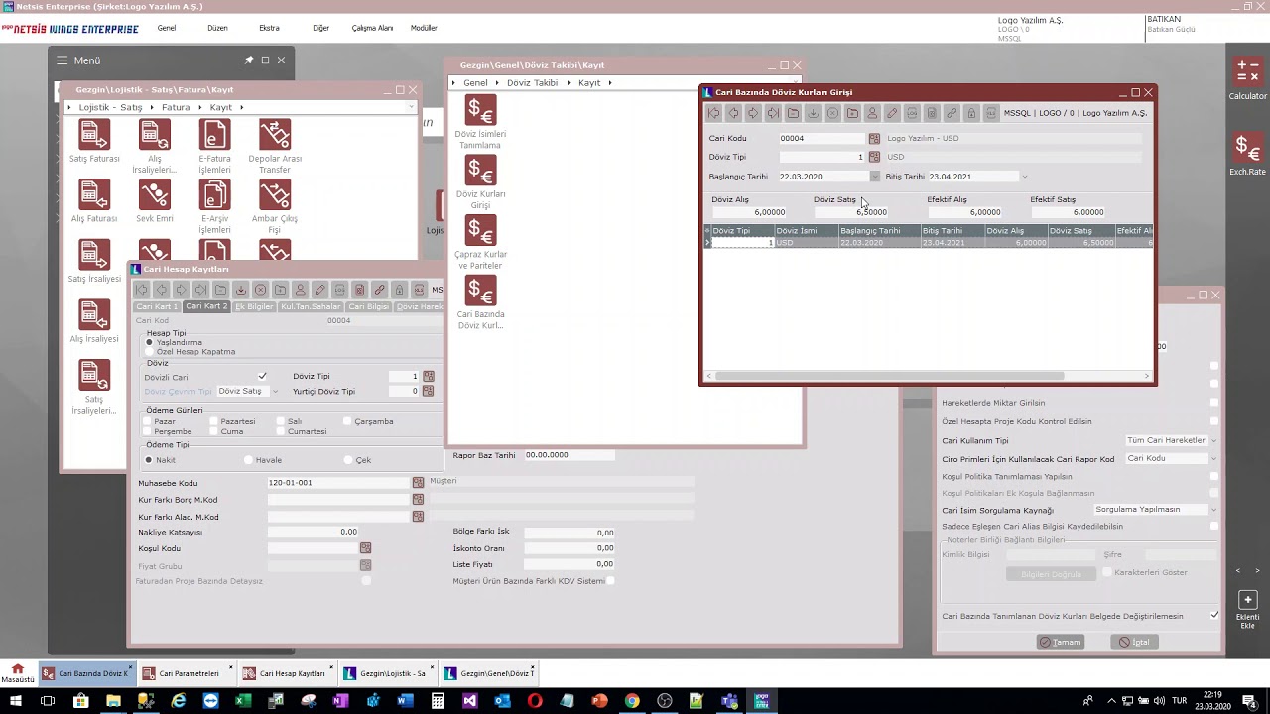Switch to Cari Kart 1 tab
This screenshot has width=1270, height=714.
coord(157,307)
